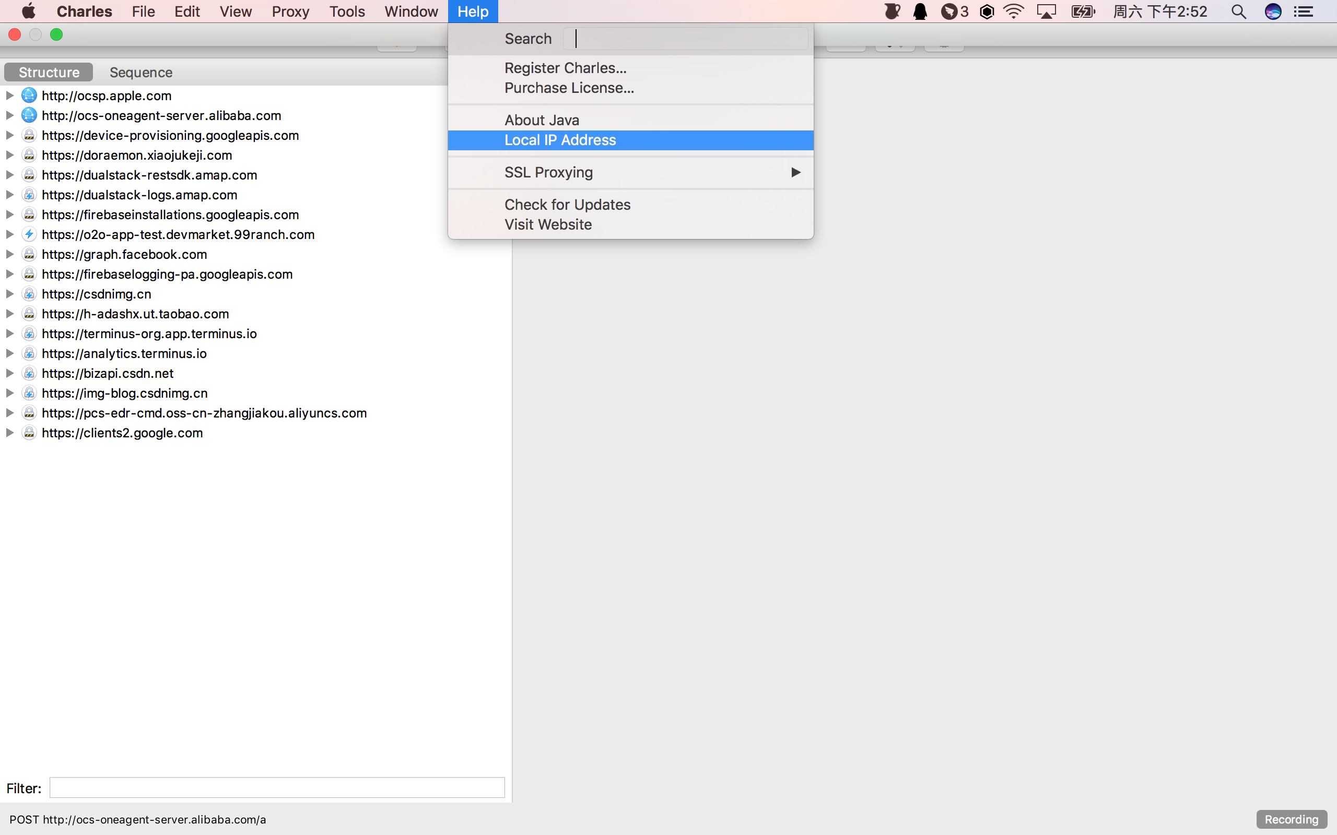Click the menu bar clock showing 2:52
The image size is (1337, 835).
tap(1160, 11)
